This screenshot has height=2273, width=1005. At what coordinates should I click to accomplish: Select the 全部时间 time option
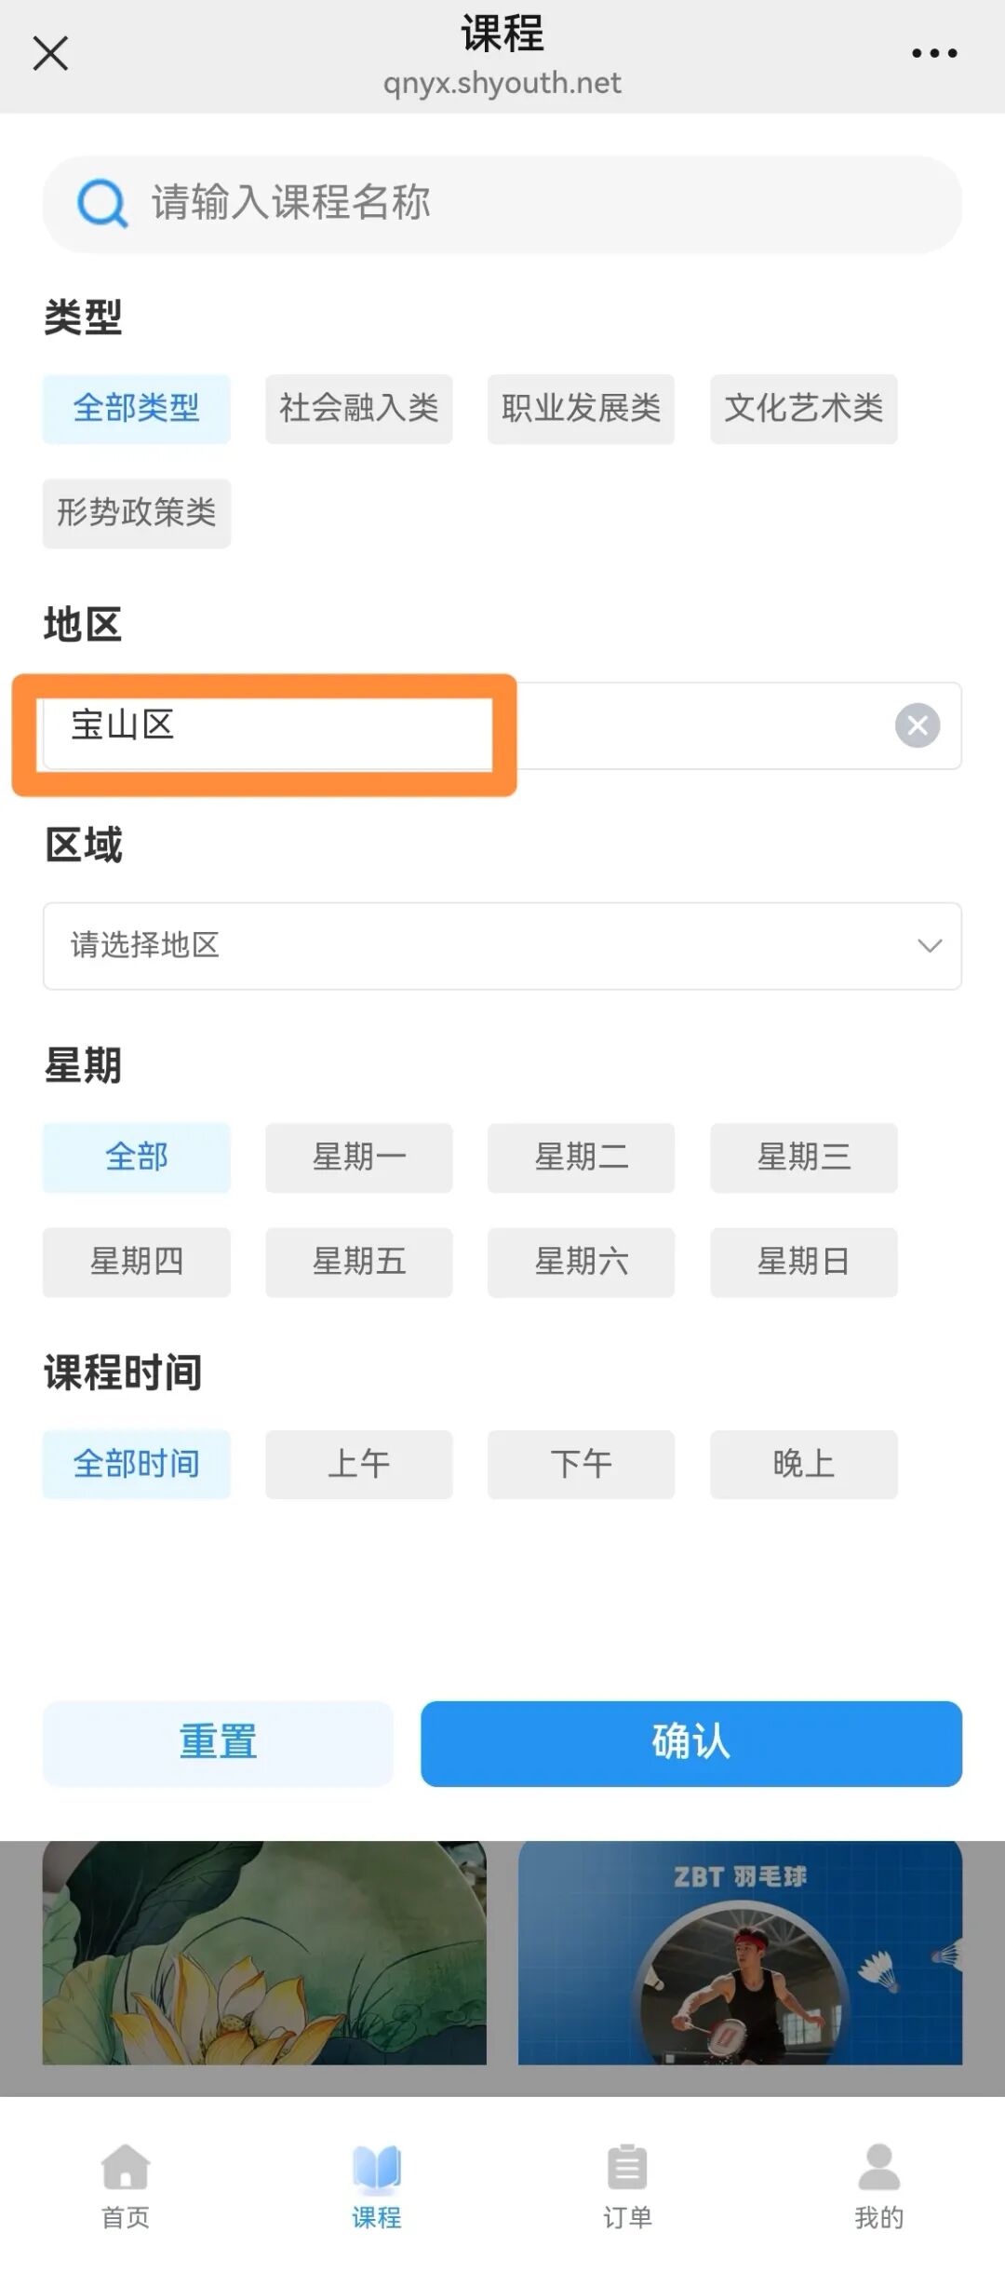[136, 1464]
